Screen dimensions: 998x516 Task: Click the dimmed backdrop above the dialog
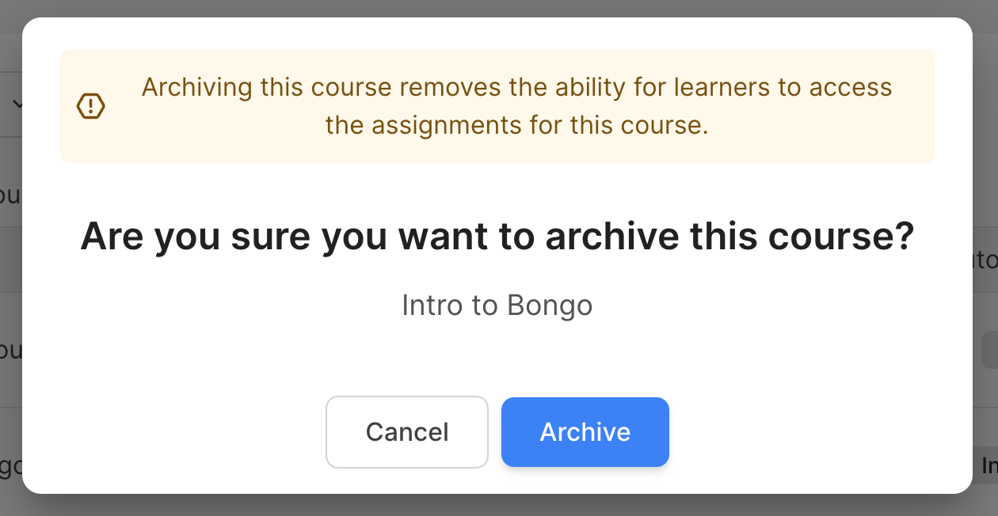click(x=499, y=8)
